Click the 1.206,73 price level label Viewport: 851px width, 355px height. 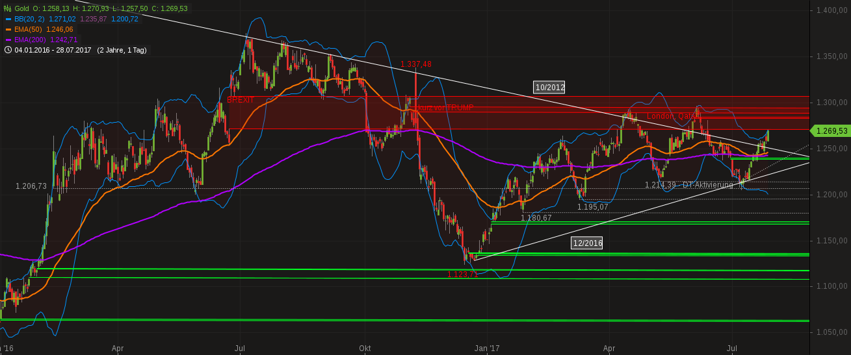(x=31, y=186)
